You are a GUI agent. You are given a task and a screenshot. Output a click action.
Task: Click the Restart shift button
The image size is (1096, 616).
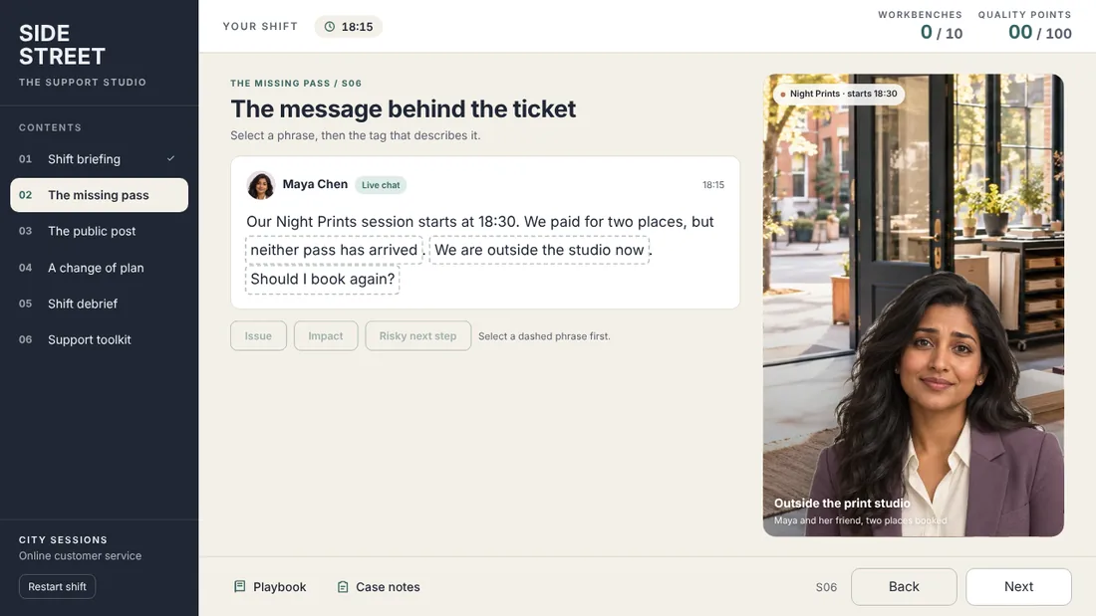(x=58, y=587)
